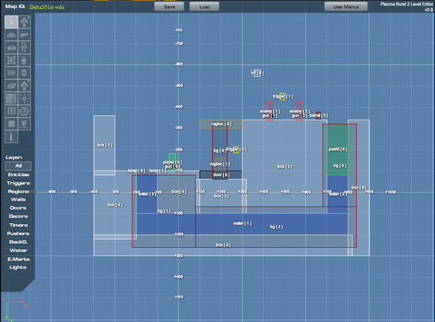The height and width of the screenshot is (322, 435).
Task: Choose the door tool with arrows
Action: [x=24, y=48]
